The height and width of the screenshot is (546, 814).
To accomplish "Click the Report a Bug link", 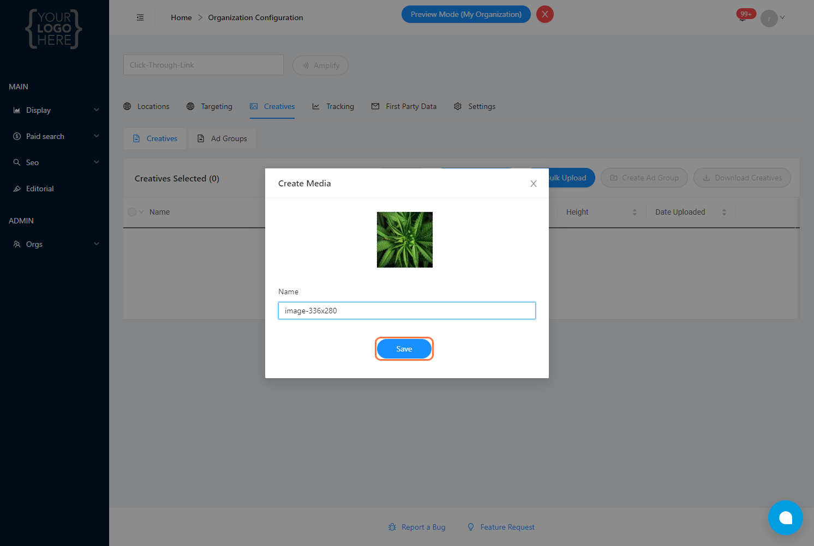I will 417,527.
